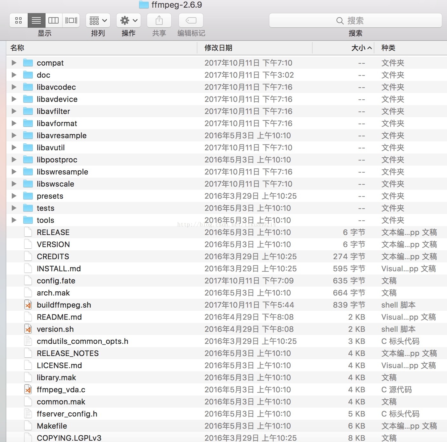Viewport: 447px width, 442px height.
Task: Expand the libavutil folder disclosure triangle
Action: [14, 147]
